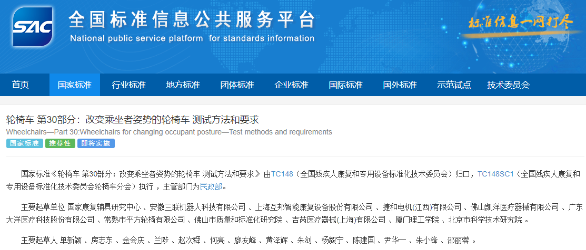Go to 团体标准 section

pyautogui.click(x=237, y=85)
